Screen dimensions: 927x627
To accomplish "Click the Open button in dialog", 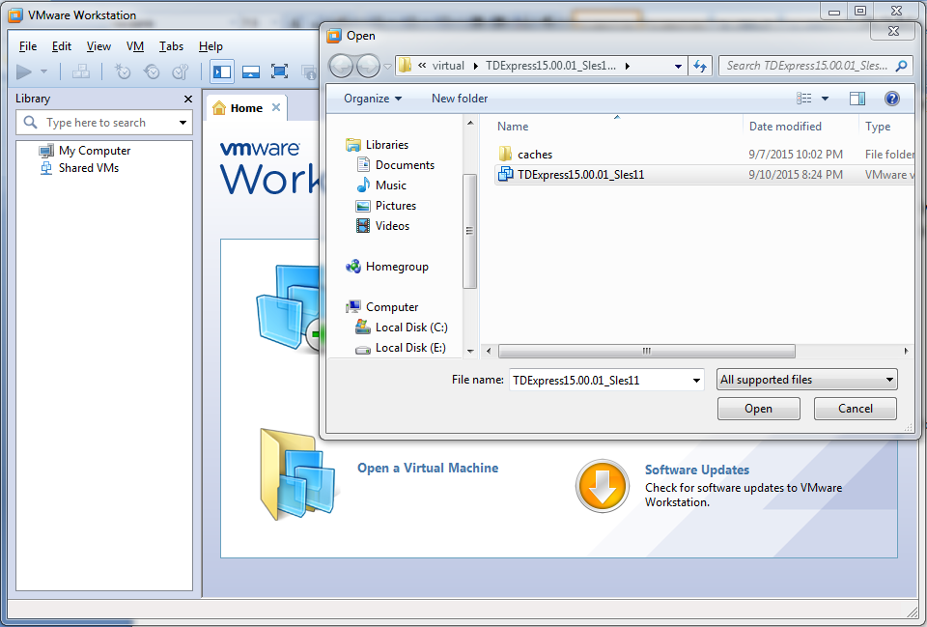I will click(759, 409).
